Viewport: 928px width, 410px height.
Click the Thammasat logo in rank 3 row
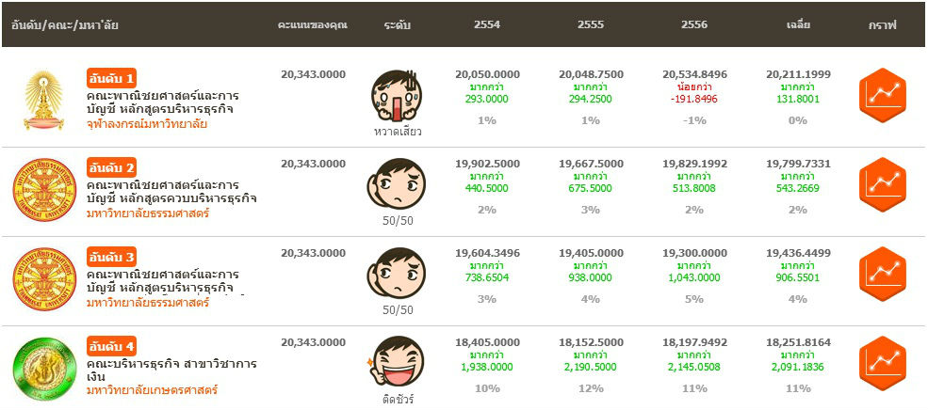click(x=43, y=279)
